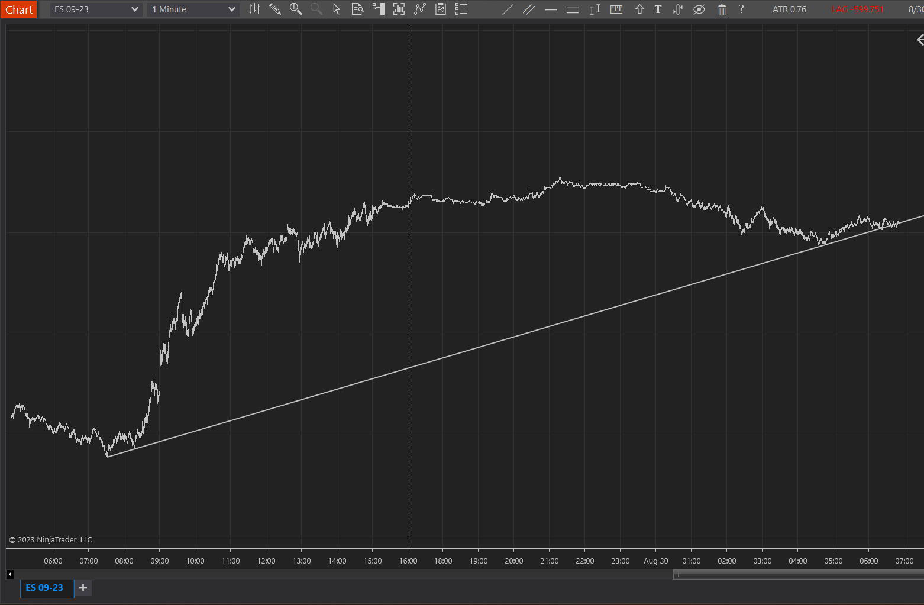Click the 12:00 time axis label
924x605 pixels.
click(x=266, y=561)
